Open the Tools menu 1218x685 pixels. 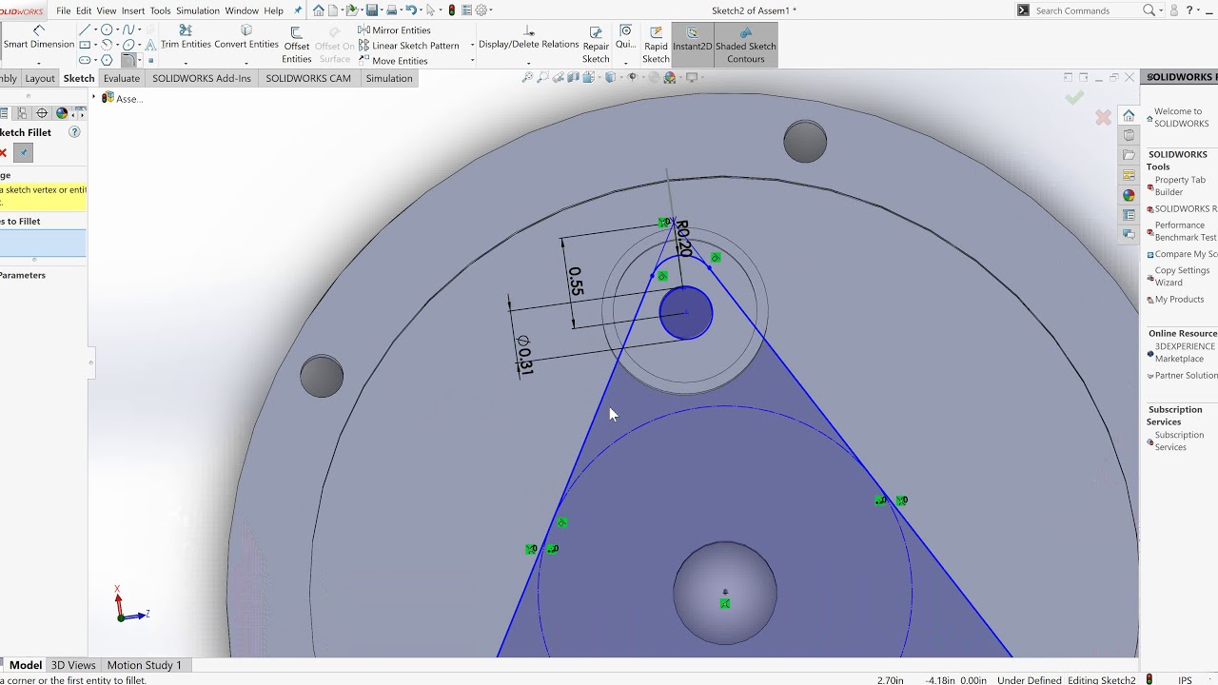(x=161, y=10)
